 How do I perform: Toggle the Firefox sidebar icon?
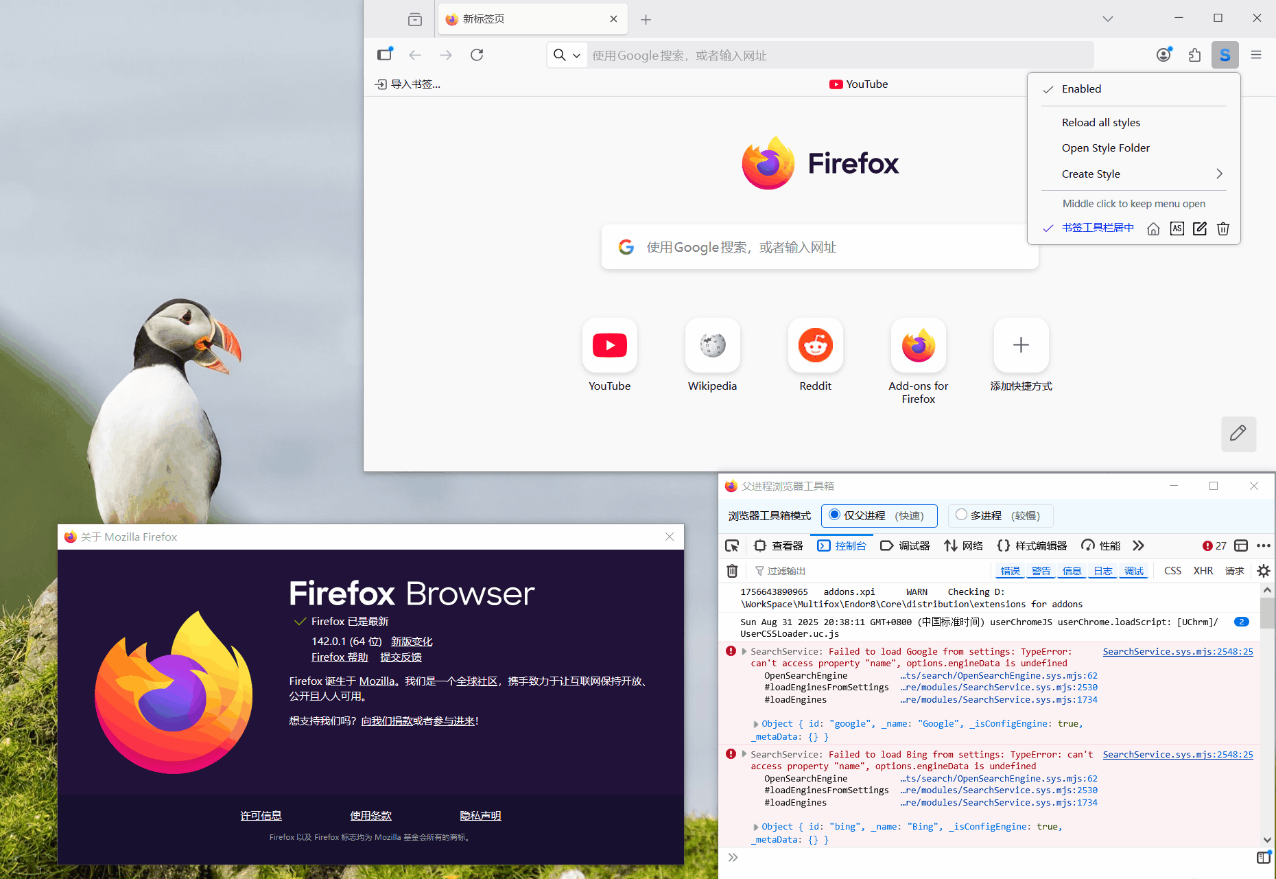(x=385, y=54)
